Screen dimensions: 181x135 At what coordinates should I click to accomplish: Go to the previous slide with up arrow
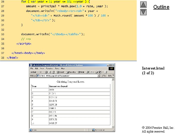tap(143, 4)
